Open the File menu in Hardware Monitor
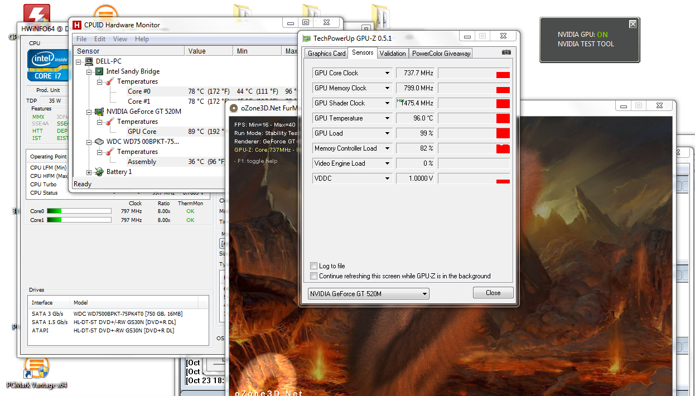695x396 pixels. (81, 39)
